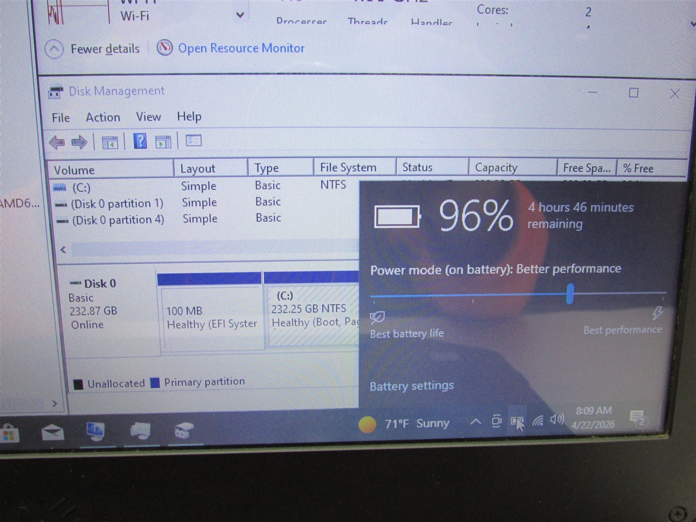Maximize the Disk Management window
696x522 pixels.
[633, 93]
